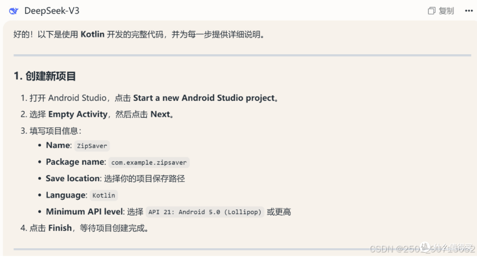
Task: Click the bold 'Next' text
Action: (x=160, y=114)
